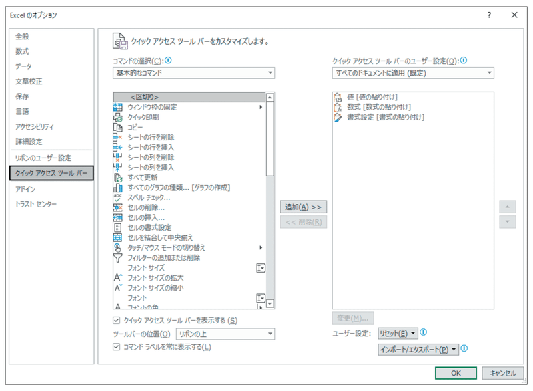
Task: Open the リセット dropdown button
Action: pyautogui.click(x=398, y=334)
